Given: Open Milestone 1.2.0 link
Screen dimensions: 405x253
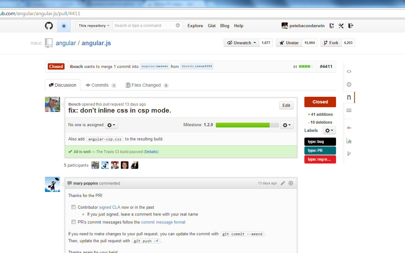Looking at the screenshot, I should click(x=198, y=125).
